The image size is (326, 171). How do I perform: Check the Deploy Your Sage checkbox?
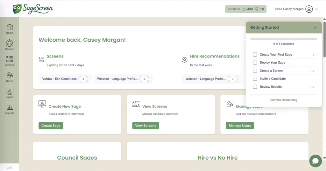255,63
